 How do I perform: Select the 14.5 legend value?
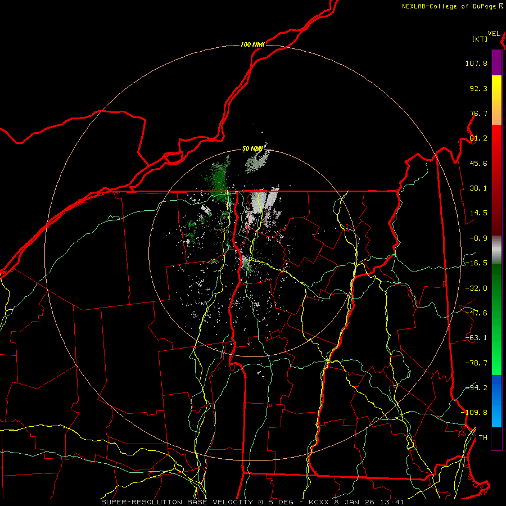click(478, 213)
